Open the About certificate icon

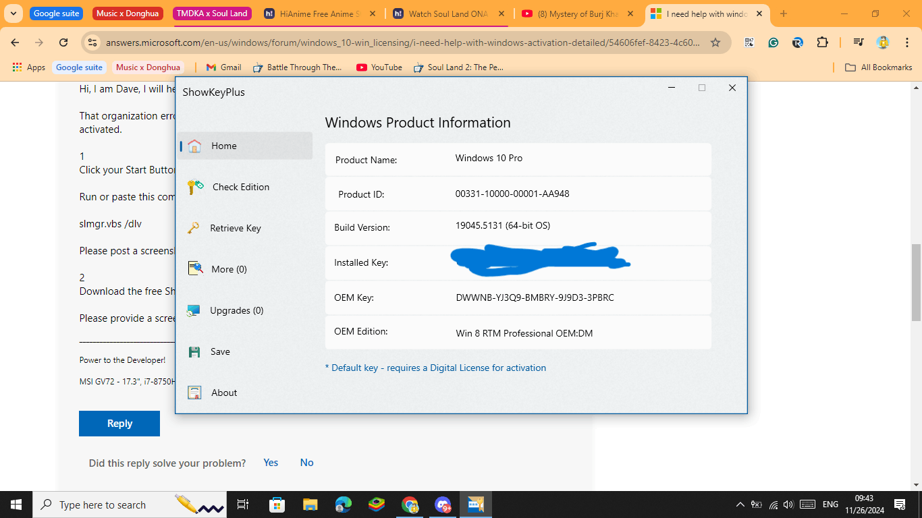coord(194,393)
